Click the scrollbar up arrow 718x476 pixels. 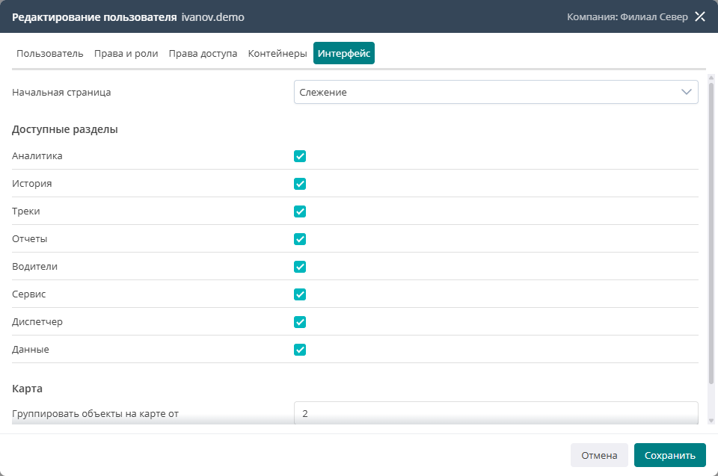tap(711, 78)
